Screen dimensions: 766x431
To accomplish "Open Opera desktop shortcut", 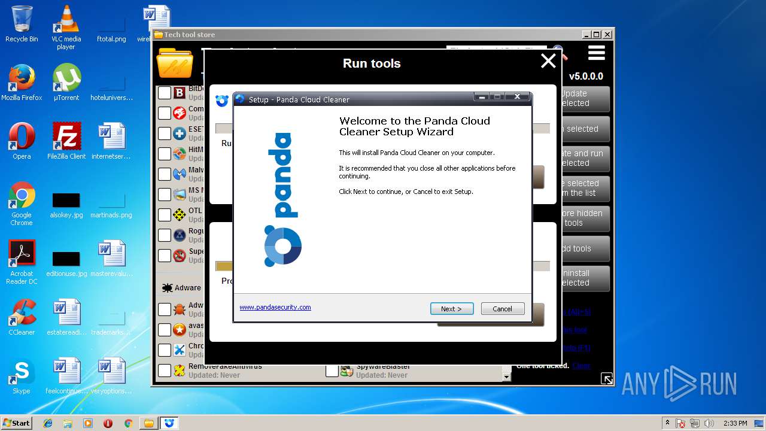I will click(x=22, y=141).
